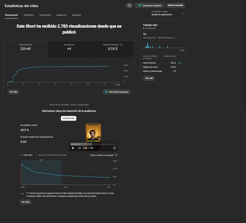Select the Vista general tab
The image size is (246, 223).
[x=11, y=15]
